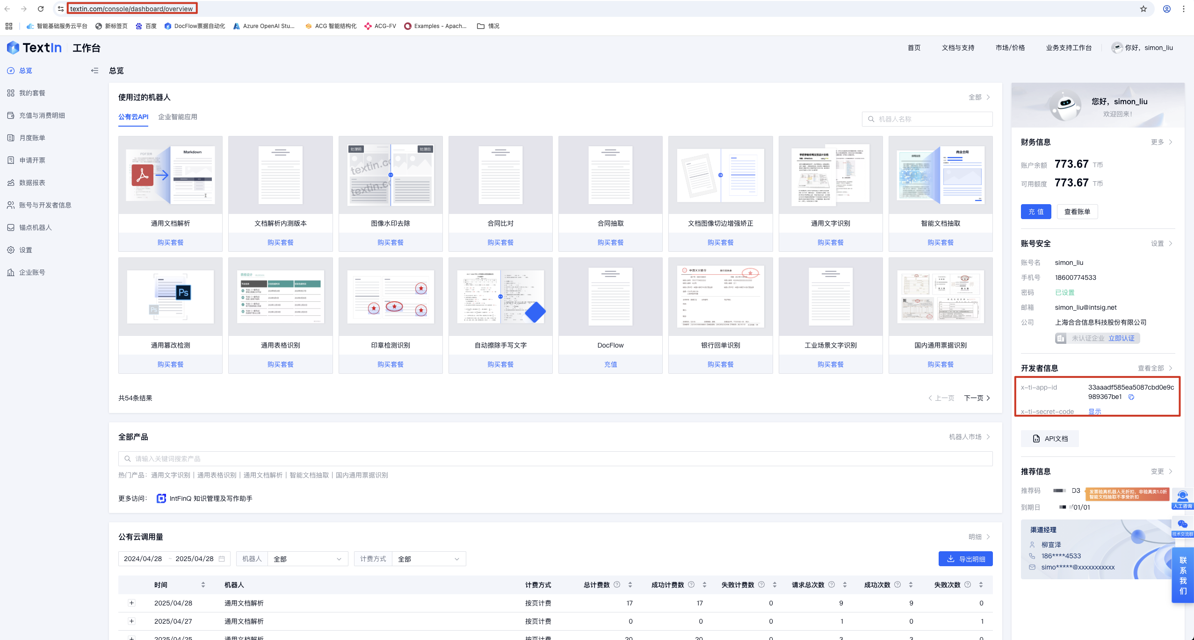Copy the x-ti-app-id value
This screenshot has width=1194, height=640.
pyautogui.click(x=1131, y=397)
